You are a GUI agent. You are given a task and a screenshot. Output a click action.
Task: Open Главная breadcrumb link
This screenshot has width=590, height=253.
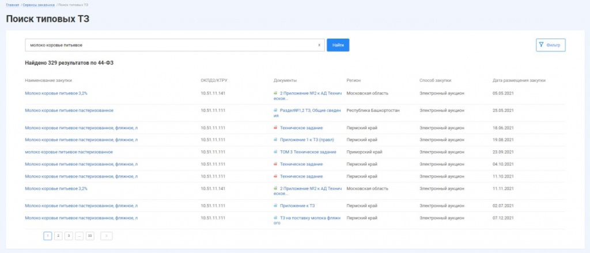pos(13,5)
